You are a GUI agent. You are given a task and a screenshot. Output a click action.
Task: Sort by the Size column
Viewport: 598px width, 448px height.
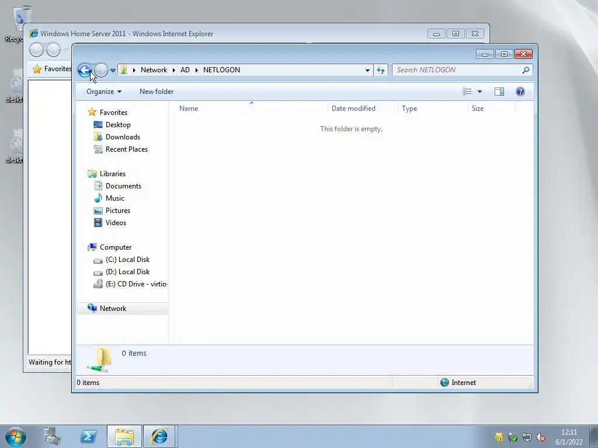coord(491,108)
